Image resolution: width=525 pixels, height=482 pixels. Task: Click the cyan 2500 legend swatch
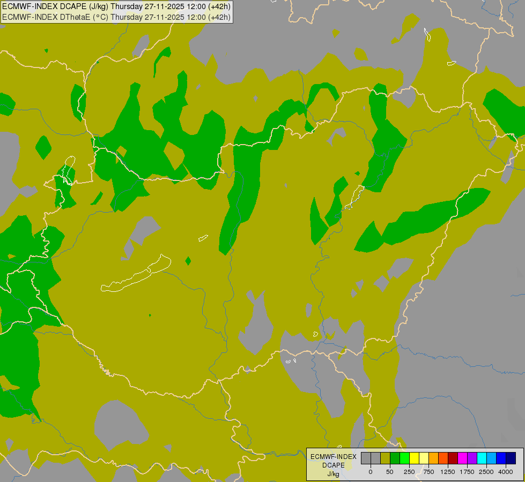coord(482,458)
